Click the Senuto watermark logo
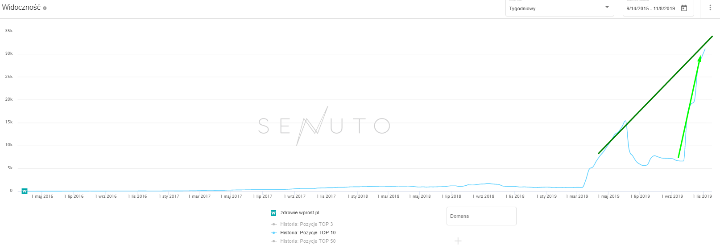Image resolution: width=720 pixels, height=249 pixels. 324,126
